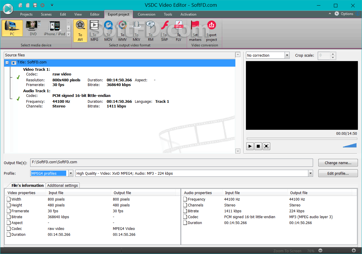Toggle Video Track 1 green checkmark
The image size is (362, 254).
click(x=18, y=77)
